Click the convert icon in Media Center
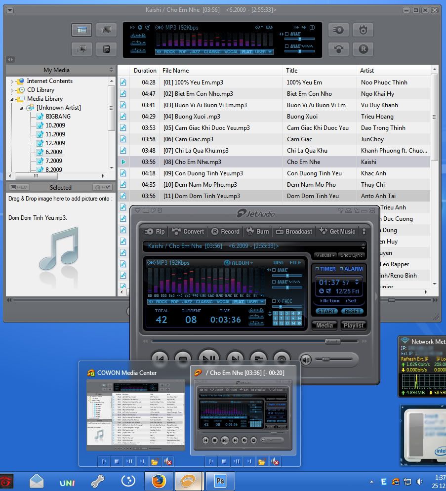The height and width of the screenshot is (491, 446). click(338, 49)
